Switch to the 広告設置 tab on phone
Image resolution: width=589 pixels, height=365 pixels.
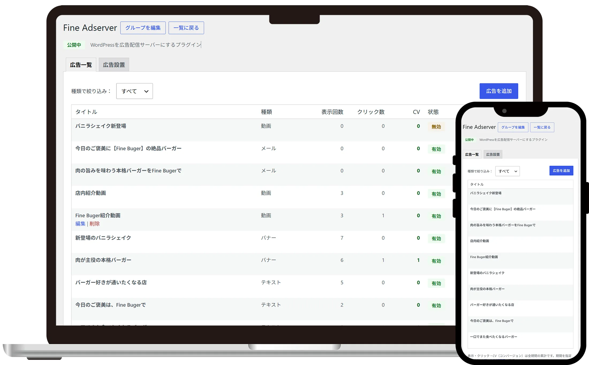[493, 154]
